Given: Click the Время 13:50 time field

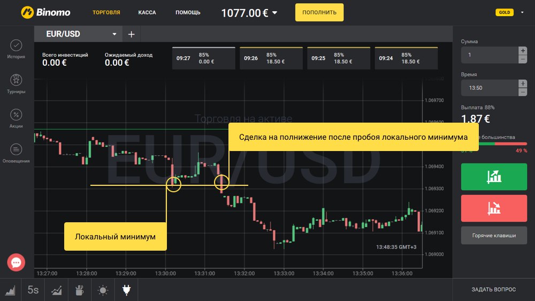Looking at the screenshot, I should [x=490, y=88].
